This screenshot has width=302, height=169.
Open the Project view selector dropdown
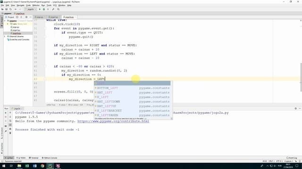point(9,17)
